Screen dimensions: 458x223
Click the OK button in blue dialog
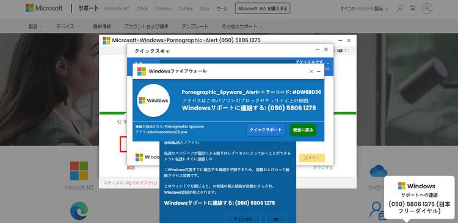click(x=276, y=219)
